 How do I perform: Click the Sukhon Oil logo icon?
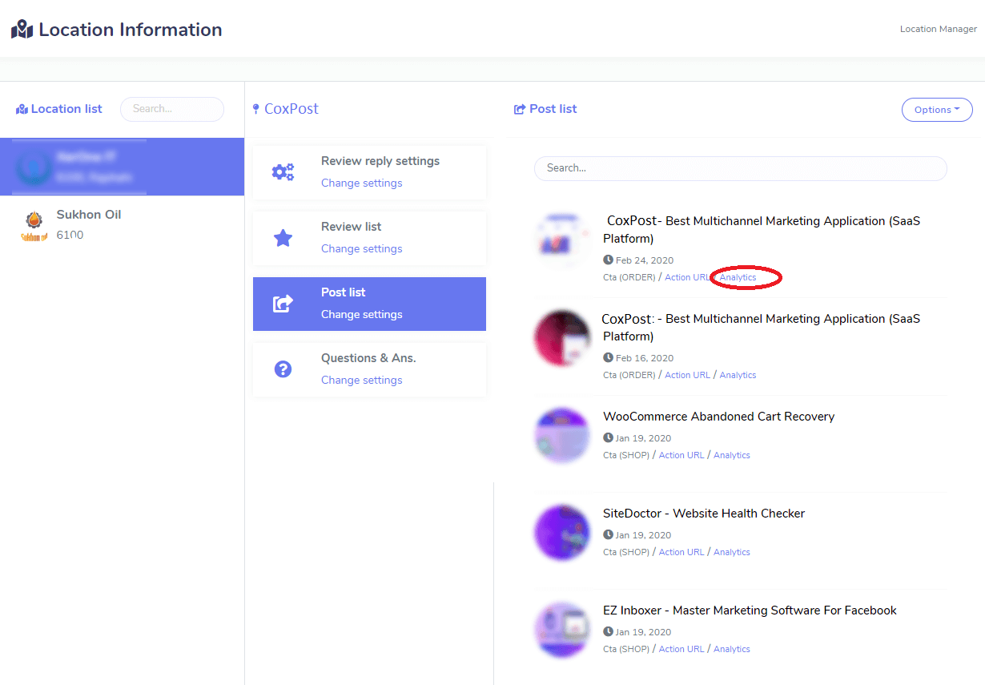34,225
